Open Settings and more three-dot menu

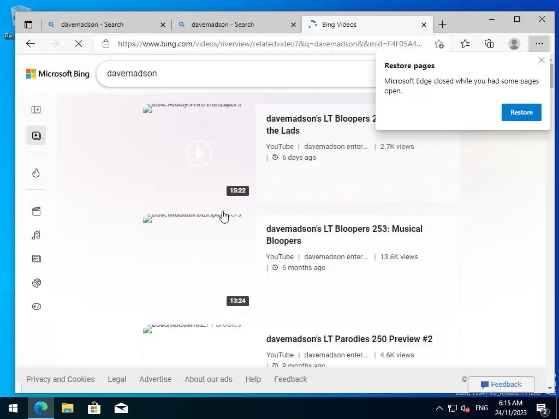539,44
